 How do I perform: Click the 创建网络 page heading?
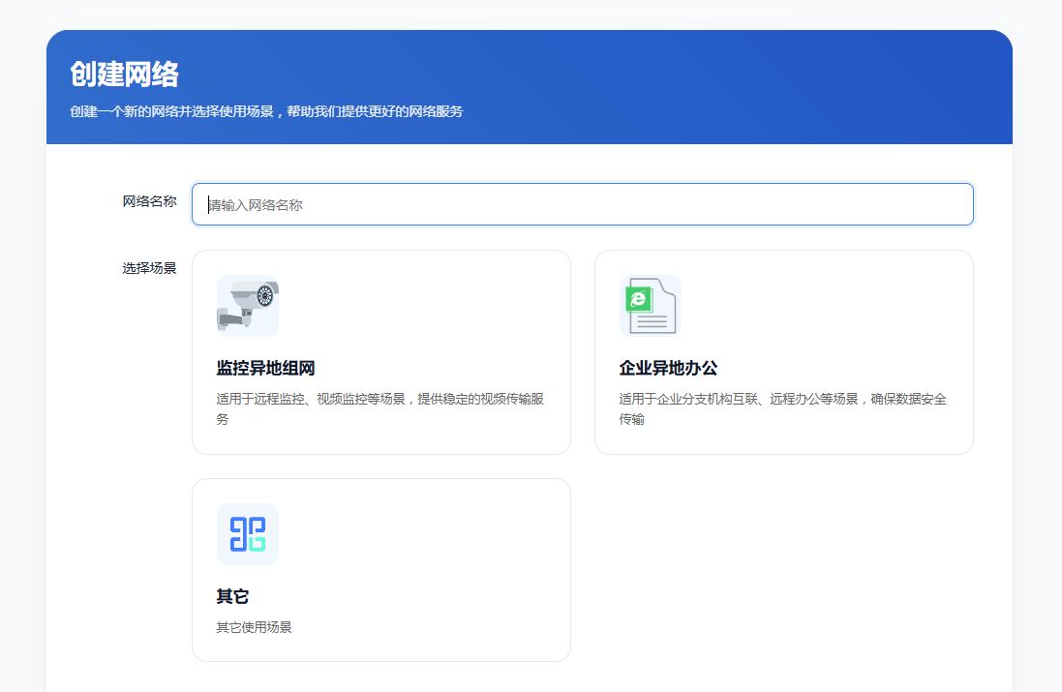[x=124, y=75]
